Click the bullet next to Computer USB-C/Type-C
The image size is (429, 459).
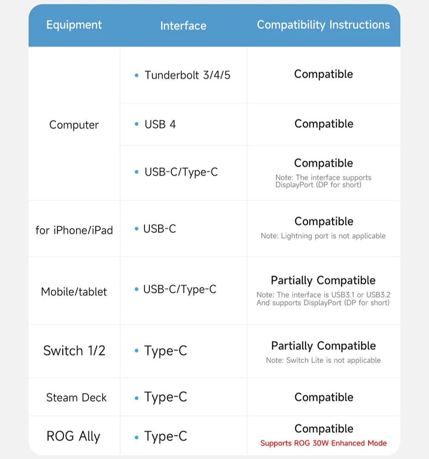[x=137, y=172]
